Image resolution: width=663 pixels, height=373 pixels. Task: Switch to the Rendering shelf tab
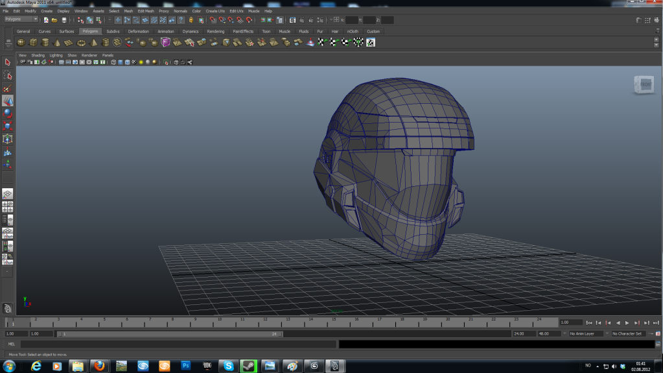tap(216, 31)
